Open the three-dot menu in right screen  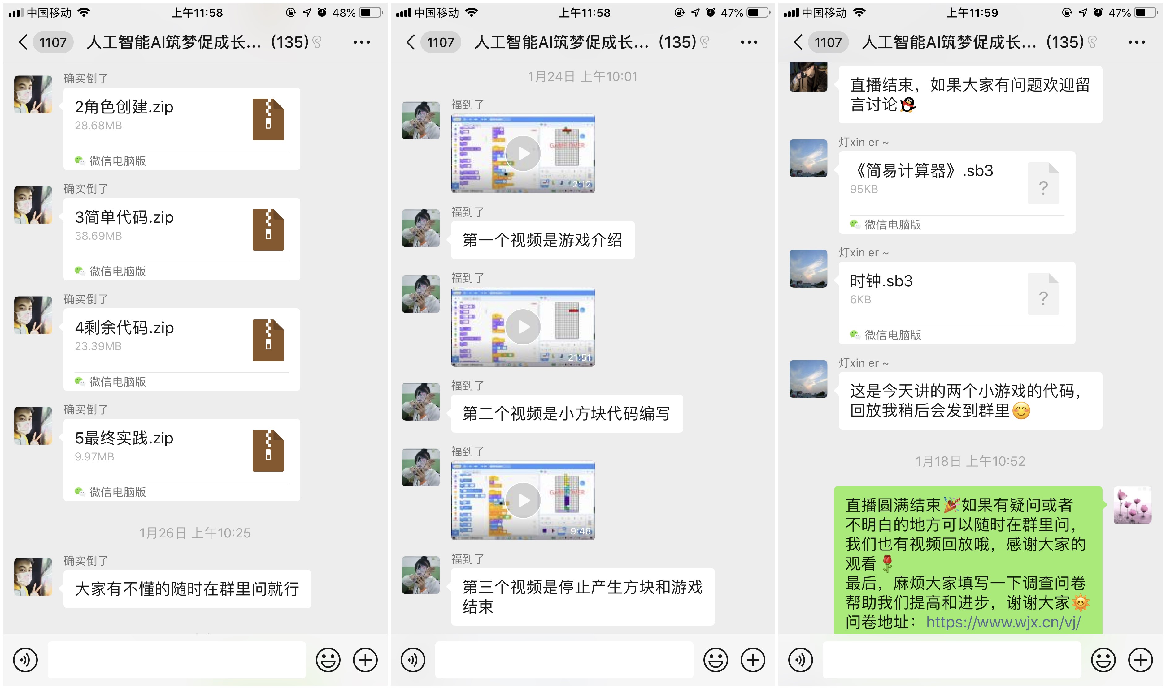1136,42
